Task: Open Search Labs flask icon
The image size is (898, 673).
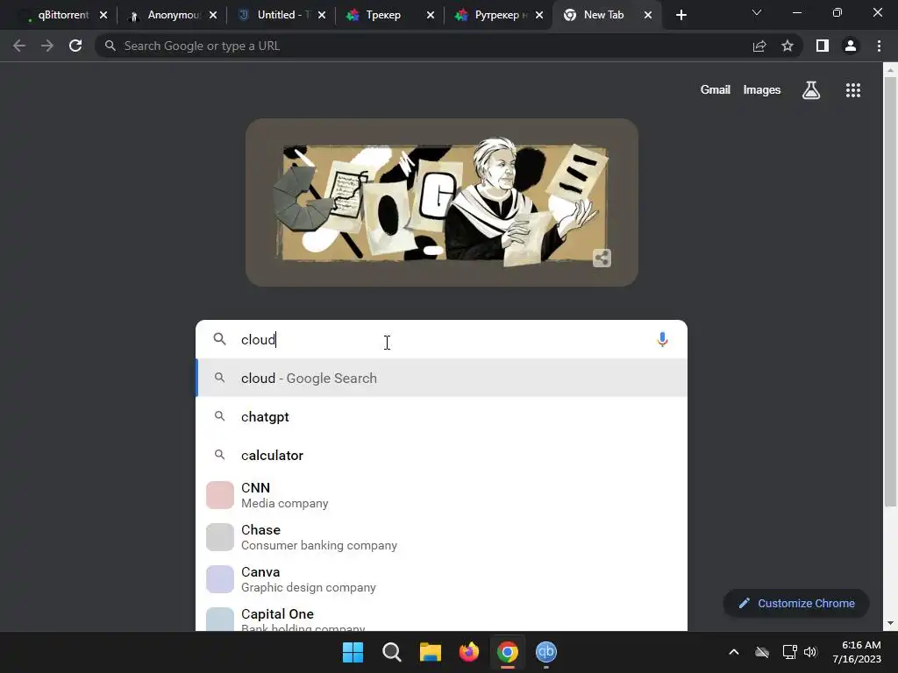Action: pyautogui.click(x=811, y=90)
